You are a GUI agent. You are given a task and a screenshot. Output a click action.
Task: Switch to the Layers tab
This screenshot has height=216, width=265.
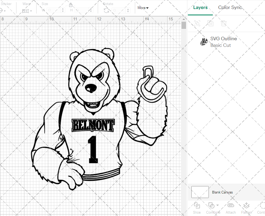[200, 7]
